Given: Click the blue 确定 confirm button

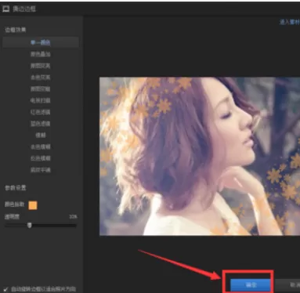Looking at the screenshot, I should [x=251, y=285].
